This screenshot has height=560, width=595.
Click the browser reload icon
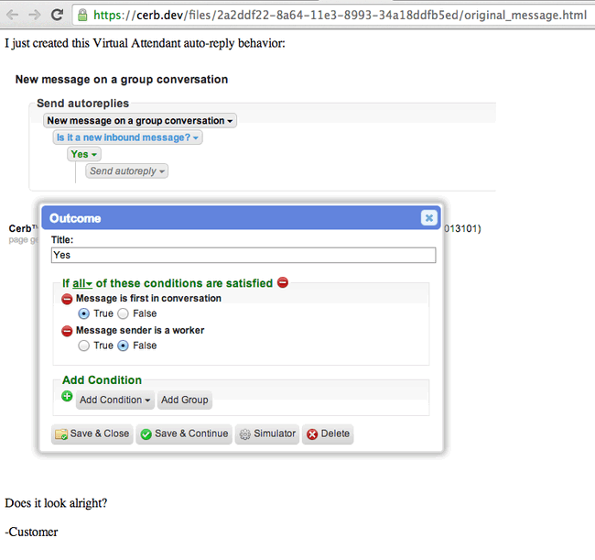coord(57,15)
